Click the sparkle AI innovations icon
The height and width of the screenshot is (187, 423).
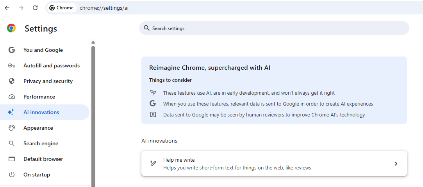click(11, 112)
